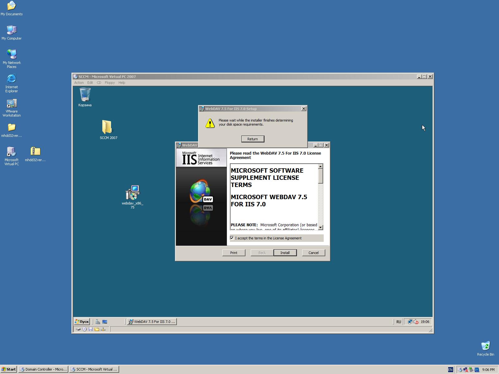Minimize the SCCM Virtual PC window
Screen dimensions: 499x374
[x=419, y=77]
